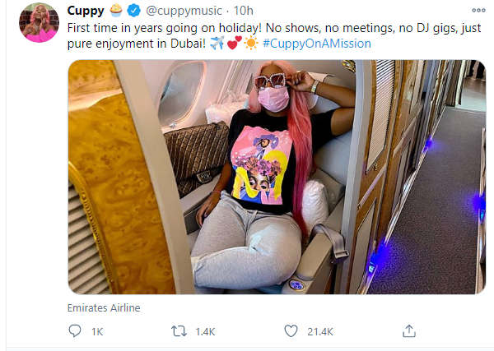
Task: Click the 21.4K likes count
Action: point(319,332)
